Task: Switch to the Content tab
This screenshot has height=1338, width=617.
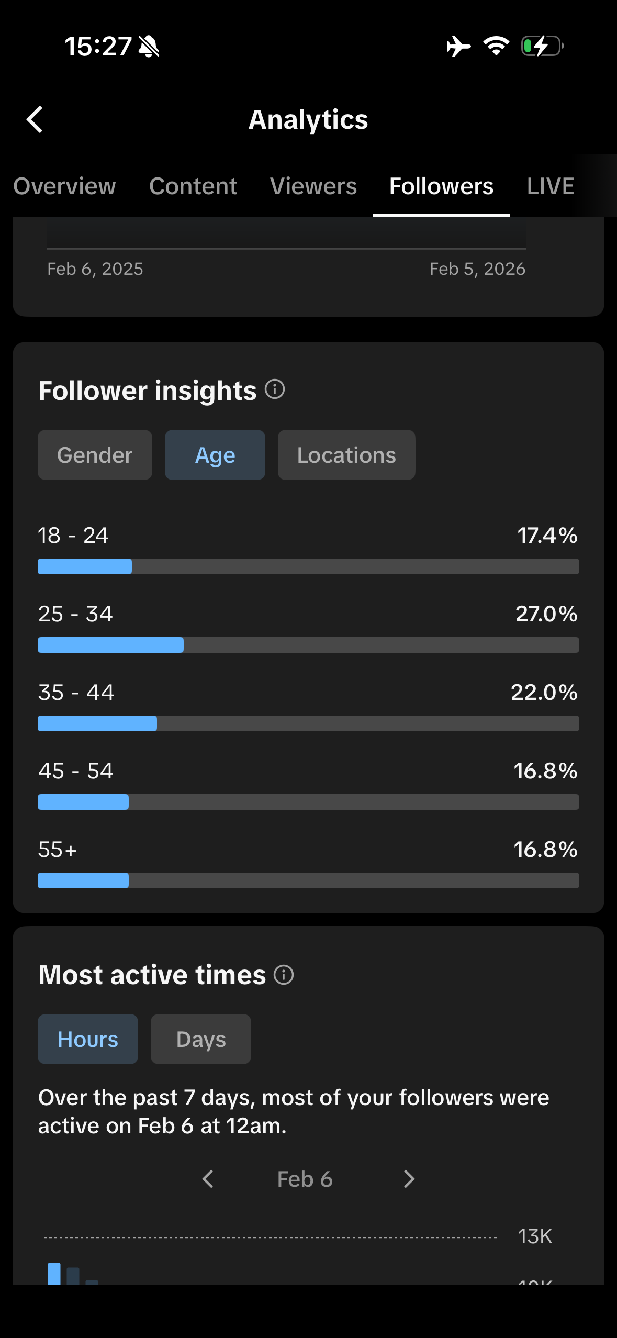Action: pos(193,186)
